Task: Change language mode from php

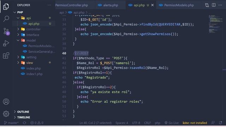Action: [157, 123]
